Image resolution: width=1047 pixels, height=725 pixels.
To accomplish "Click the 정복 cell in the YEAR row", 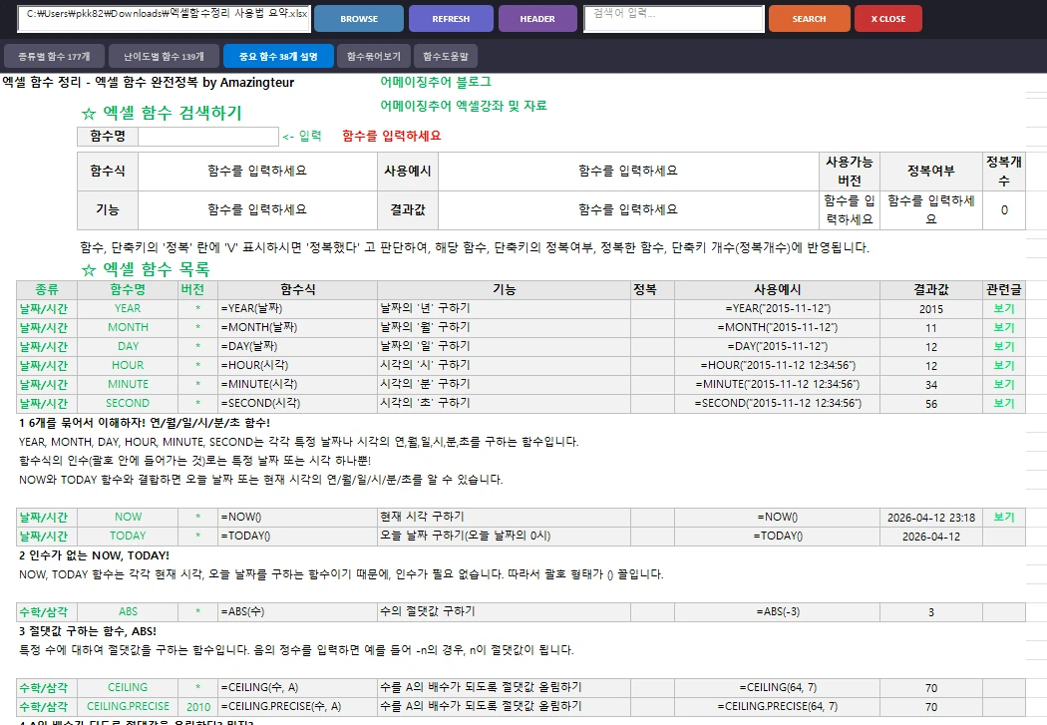I will click(x=652, y=308).
